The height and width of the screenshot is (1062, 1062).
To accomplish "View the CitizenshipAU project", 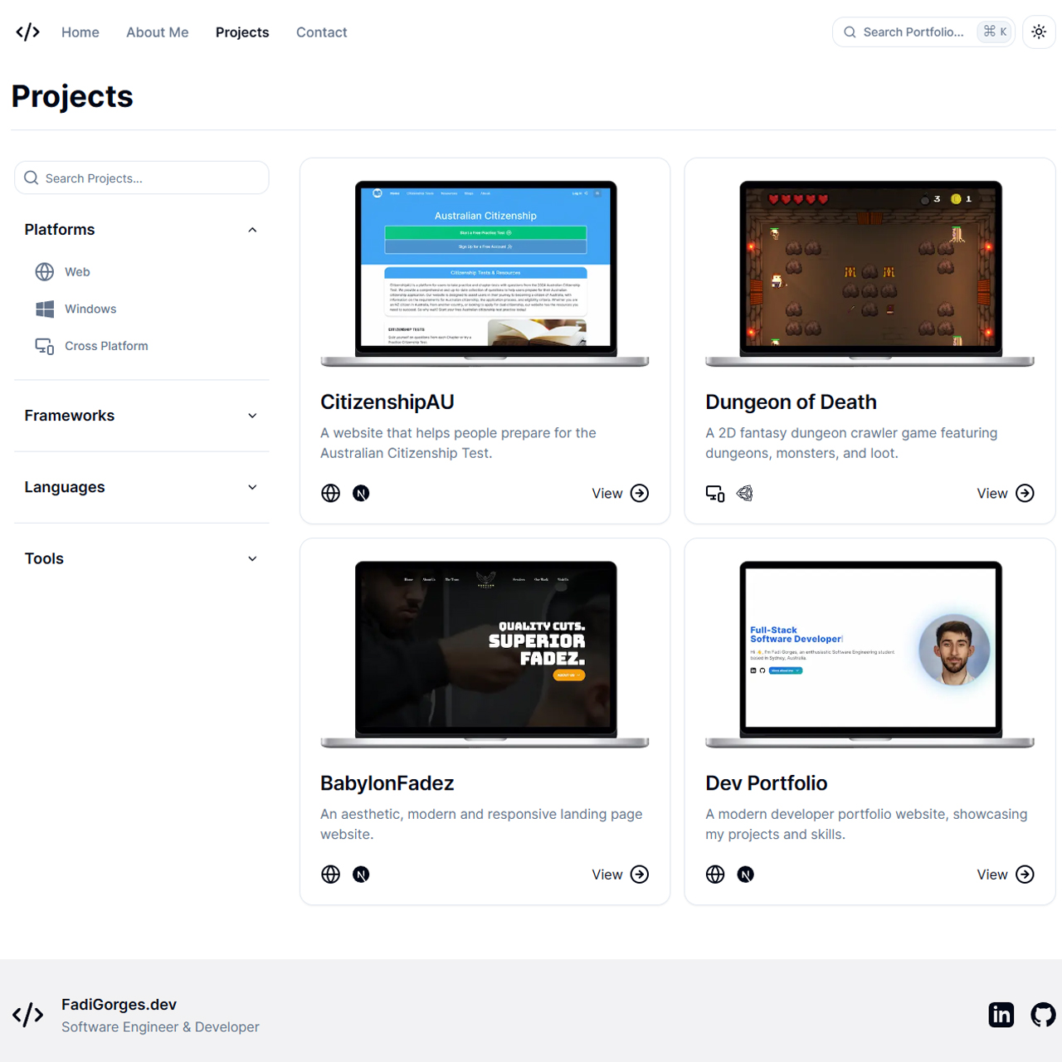I will [x=620, y=493].
